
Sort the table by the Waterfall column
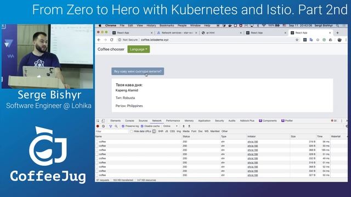point(339,136)
